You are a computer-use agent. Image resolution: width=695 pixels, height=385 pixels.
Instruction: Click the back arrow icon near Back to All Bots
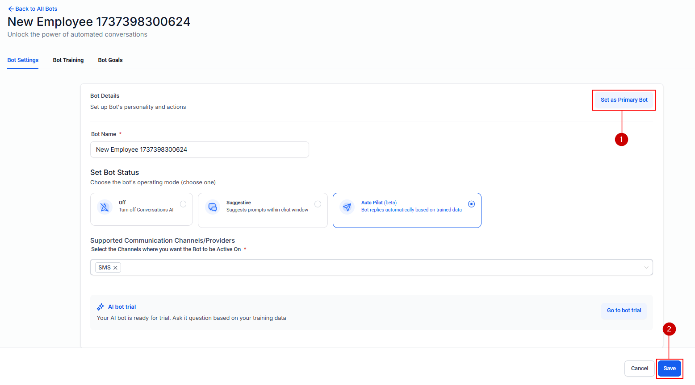coord(10,8)
